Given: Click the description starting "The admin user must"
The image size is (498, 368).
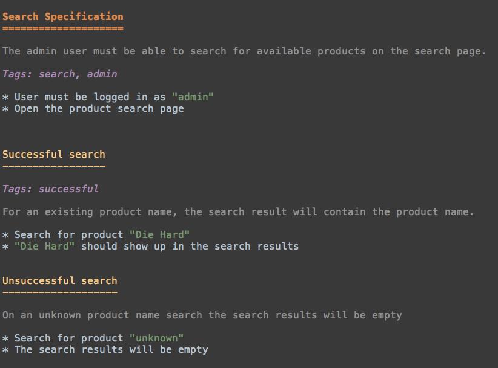Looking at the screenshot, I should 244,51.
